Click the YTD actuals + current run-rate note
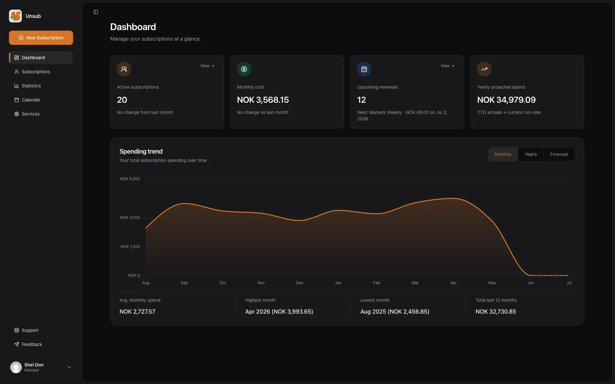This screenshot has height=384, width=615. point(509,112)
